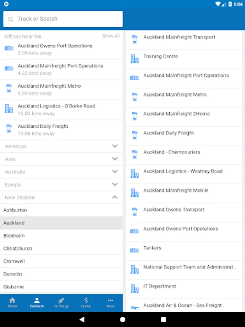Click the Track or Search field
Screen dimensions: 245x327
pyautogui.click(x=63, y=19)
